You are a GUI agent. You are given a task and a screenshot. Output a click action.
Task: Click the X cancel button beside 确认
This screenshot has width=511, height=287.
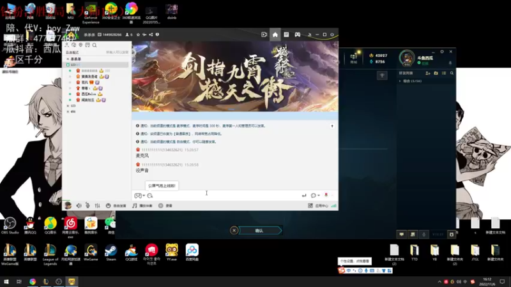[234, 231]
